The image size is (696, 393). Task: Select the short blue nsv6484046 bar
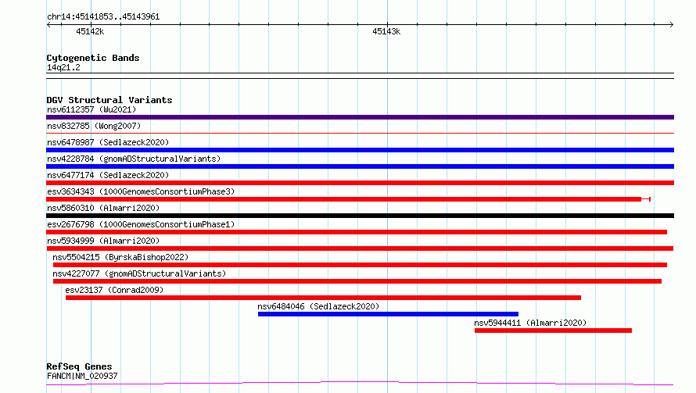point(388,314)
